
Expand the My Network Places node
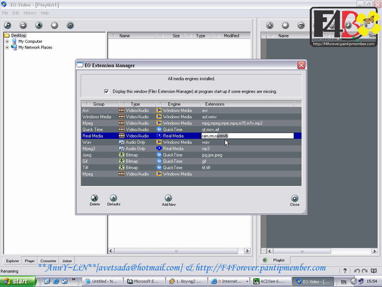(7, 47)
